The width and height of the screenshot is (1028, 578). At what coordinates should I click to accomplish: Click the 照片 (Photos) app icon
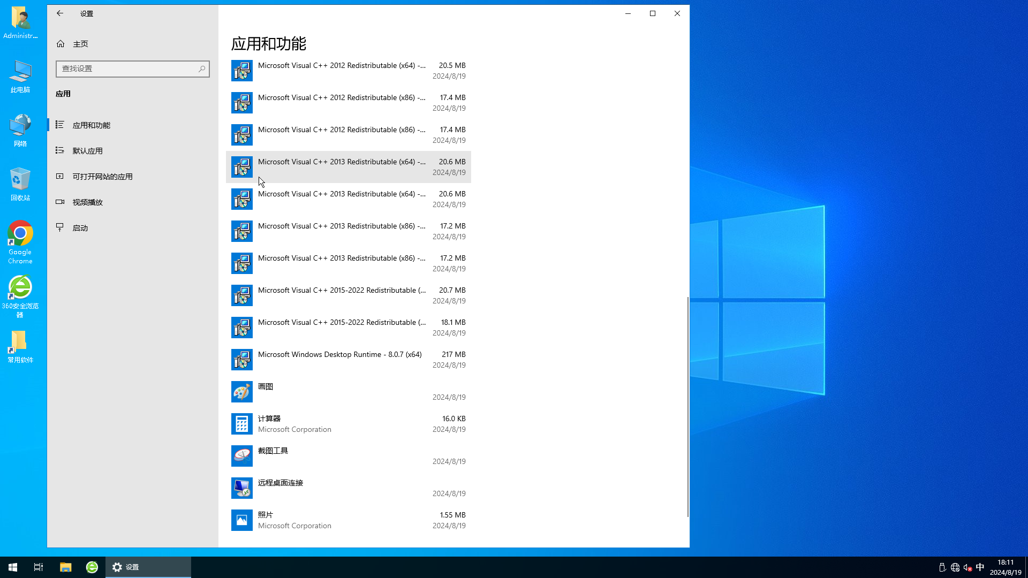point(242,520)
